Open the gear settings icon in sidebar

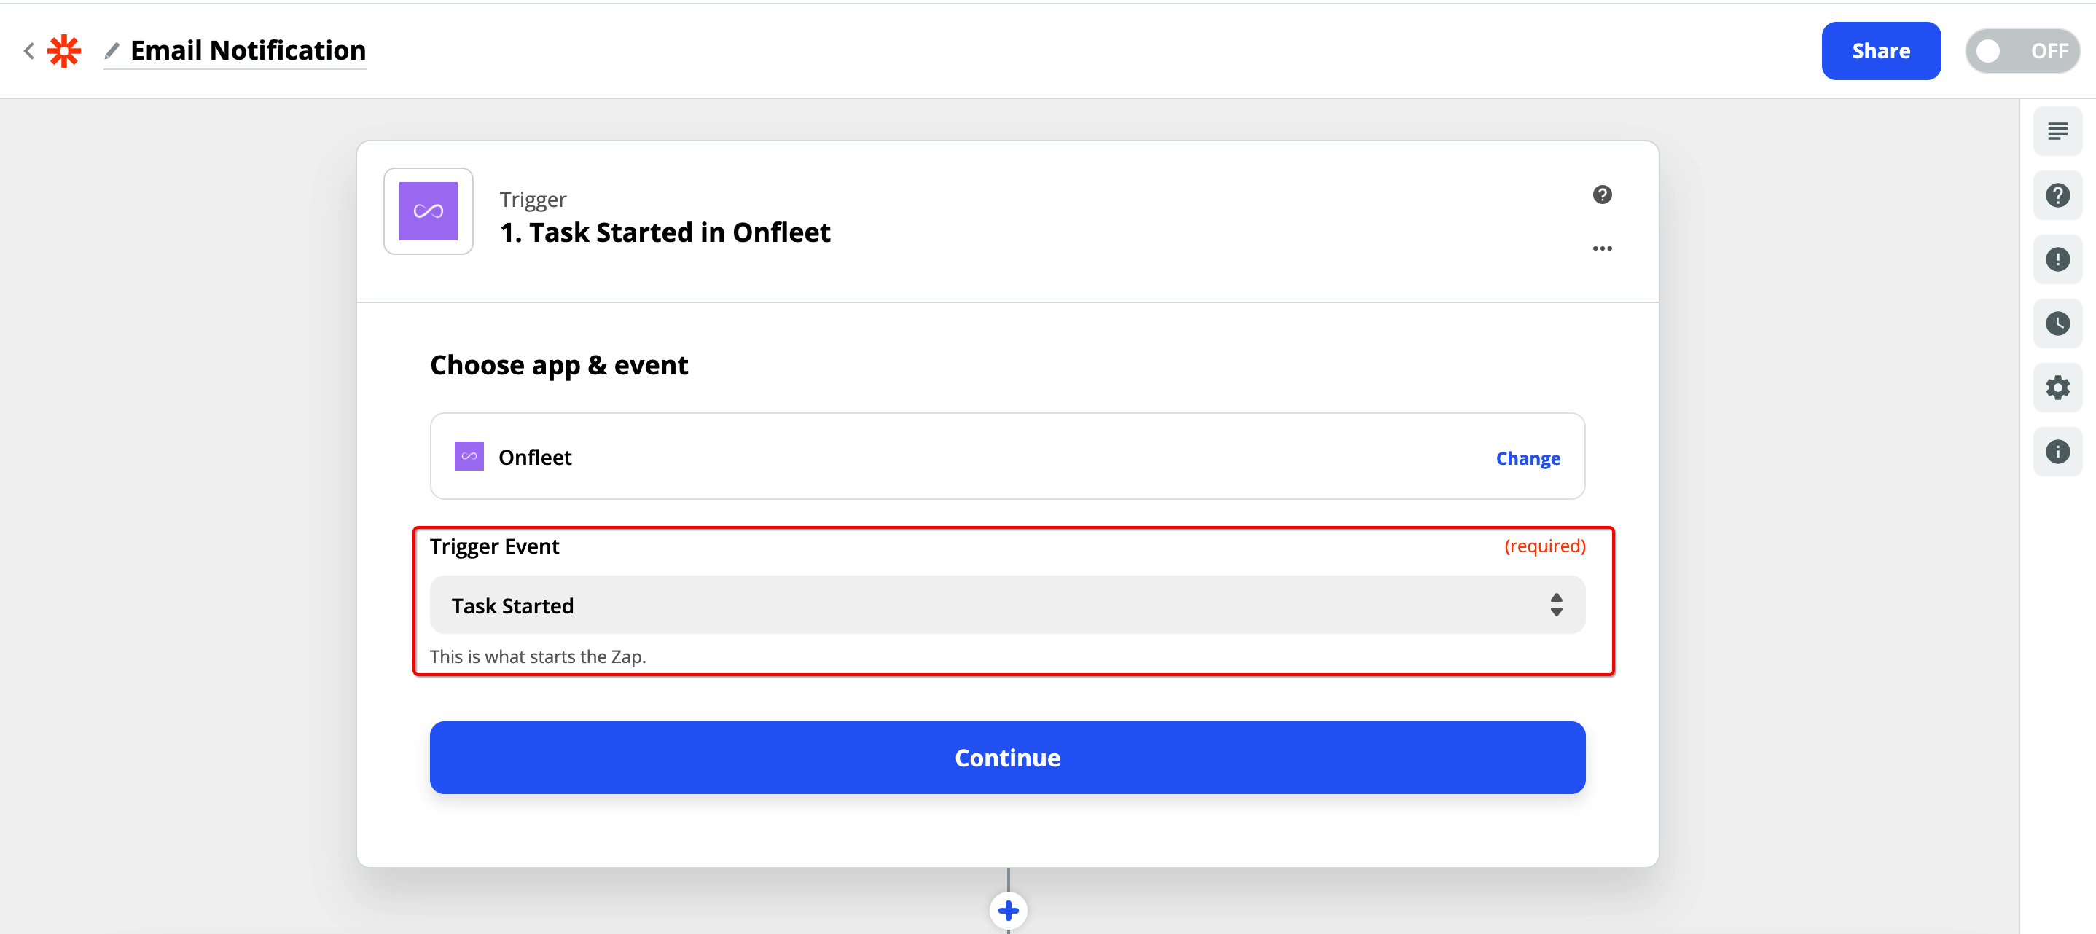(2057, 388)
